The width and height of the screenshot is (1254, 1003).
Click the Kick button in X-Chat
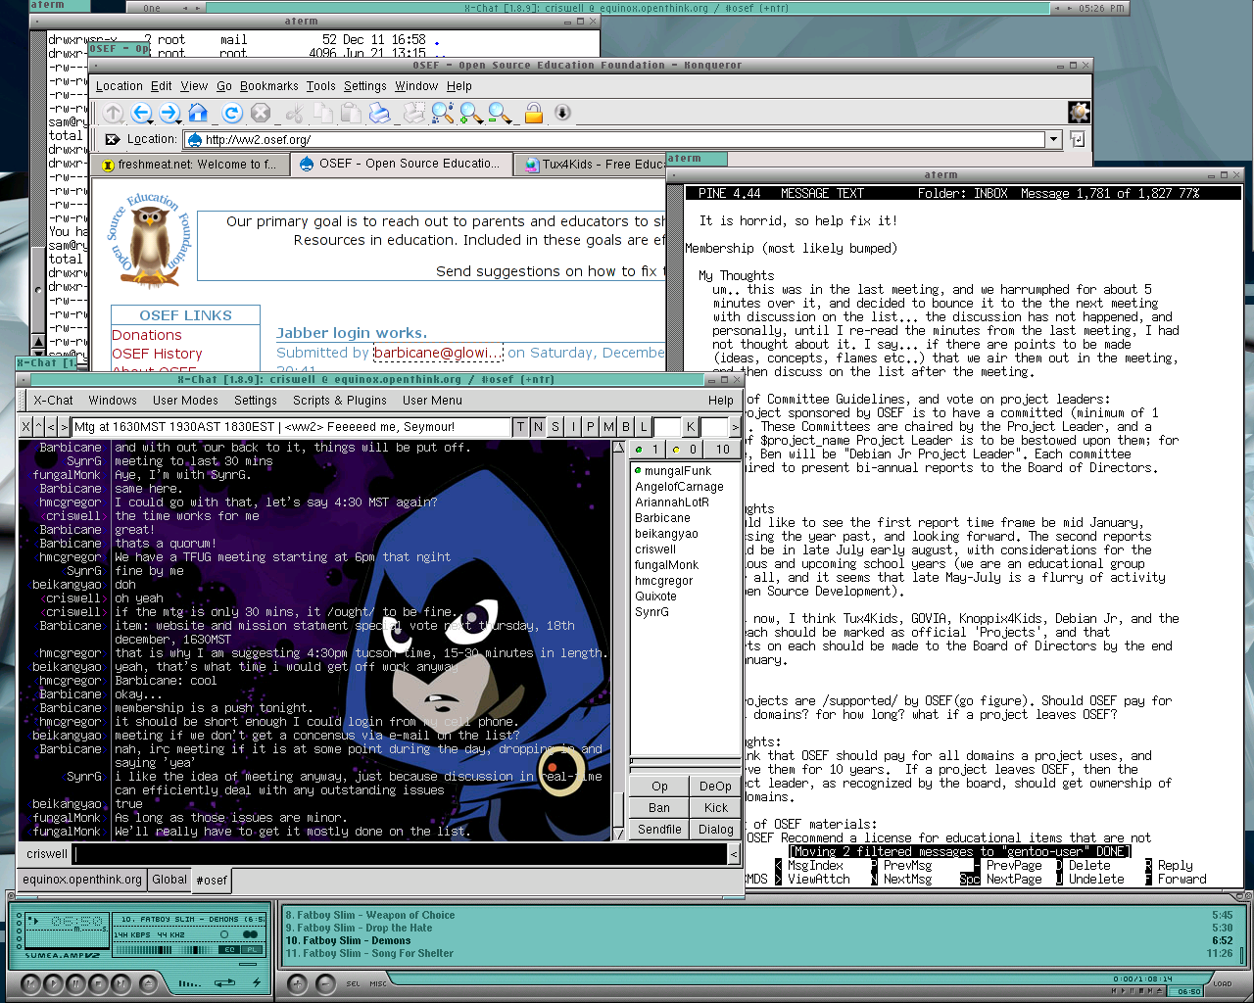(715, 808)
